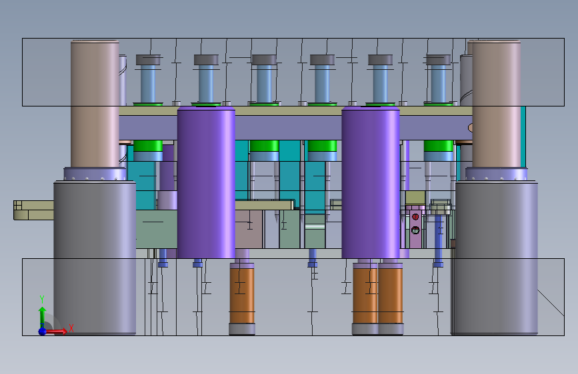Click the X label on the triad
Viewport: 578px width, 374px height.
pyautogui.click(x=71, y=328)
